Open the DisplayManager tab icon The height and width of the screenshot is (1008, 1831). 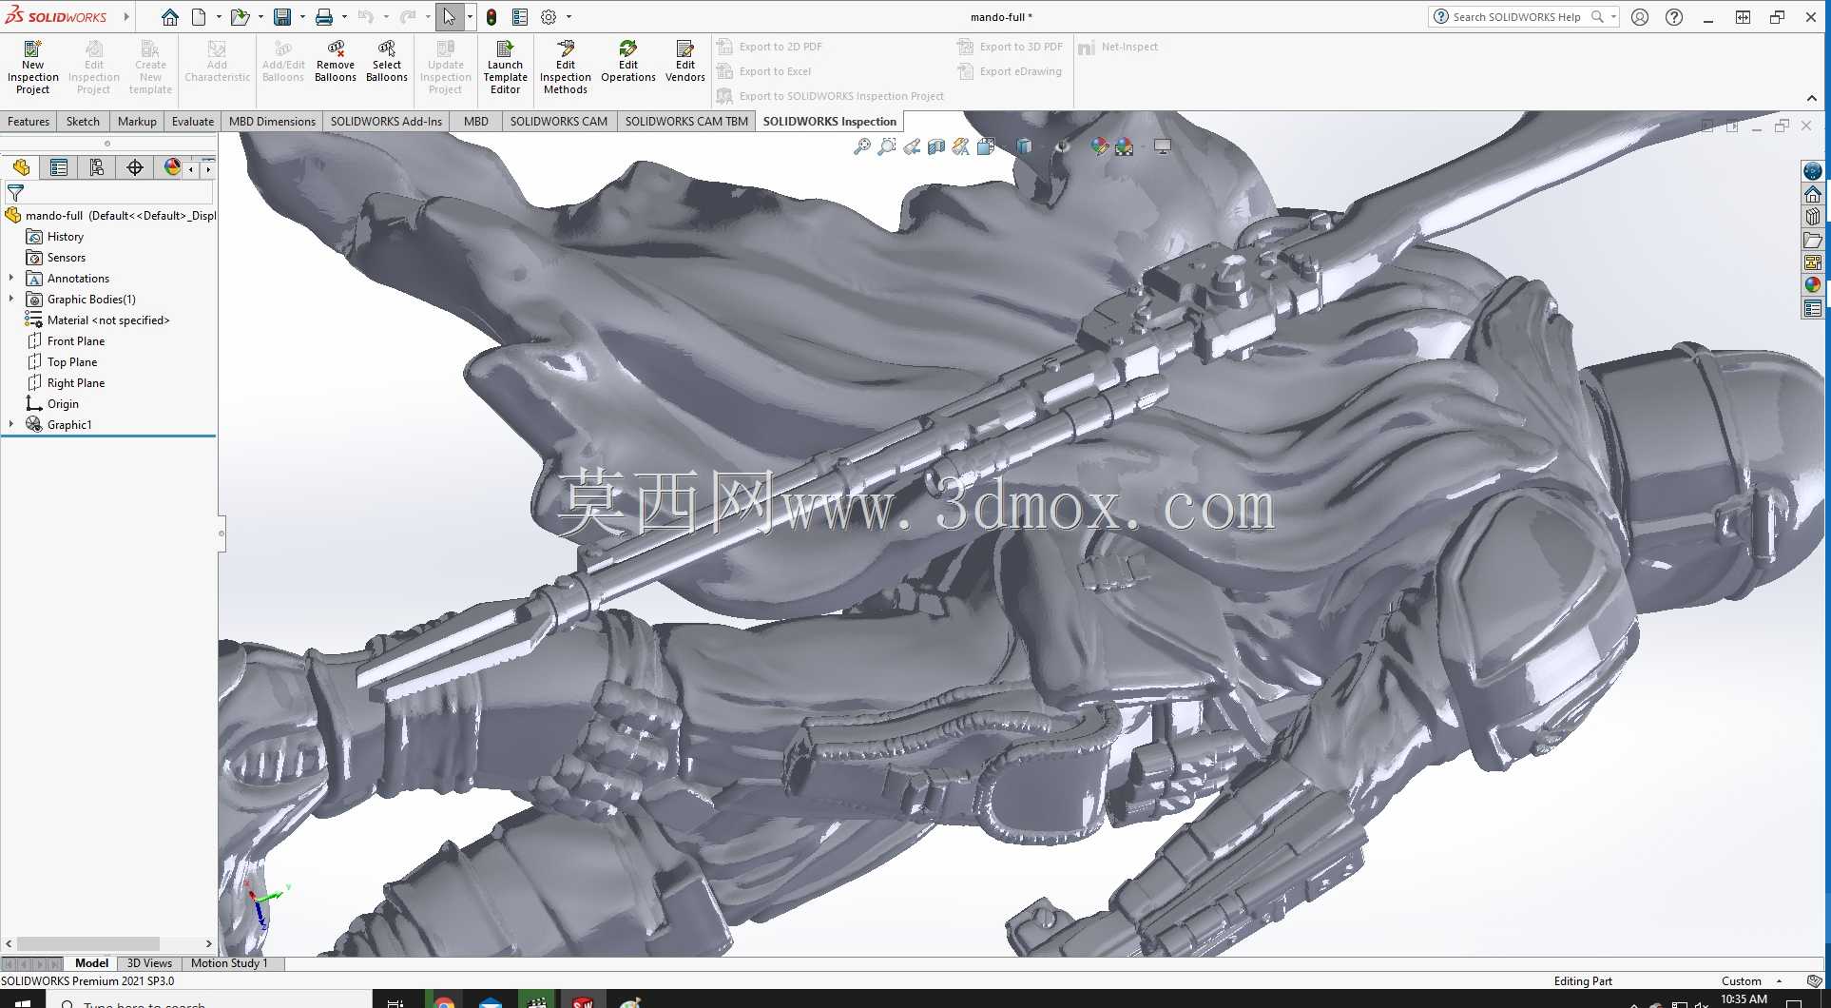pyautogui.click(x=172, y=168)
